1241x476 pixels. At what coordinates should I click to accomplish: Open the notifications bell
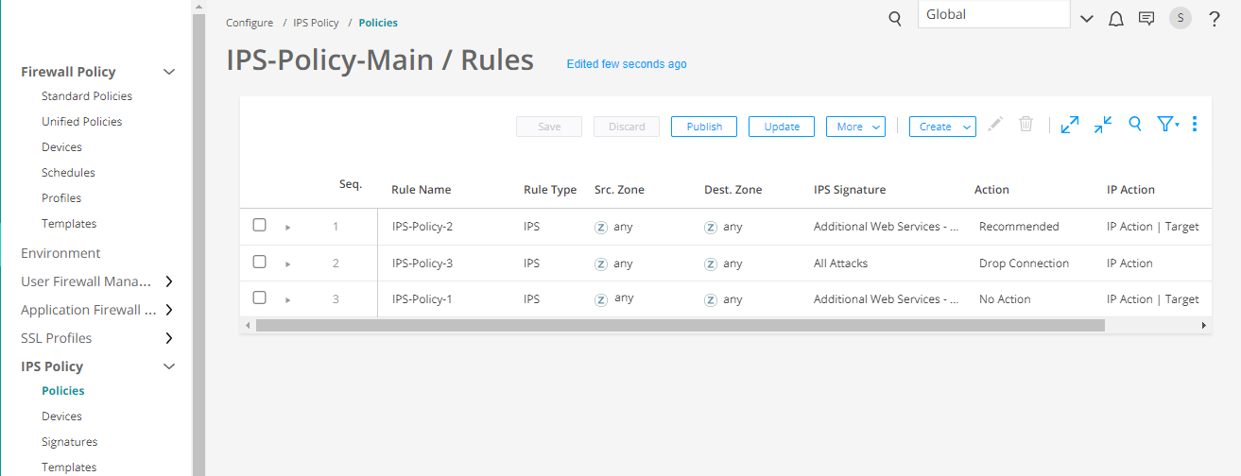tap(1116, 19)
